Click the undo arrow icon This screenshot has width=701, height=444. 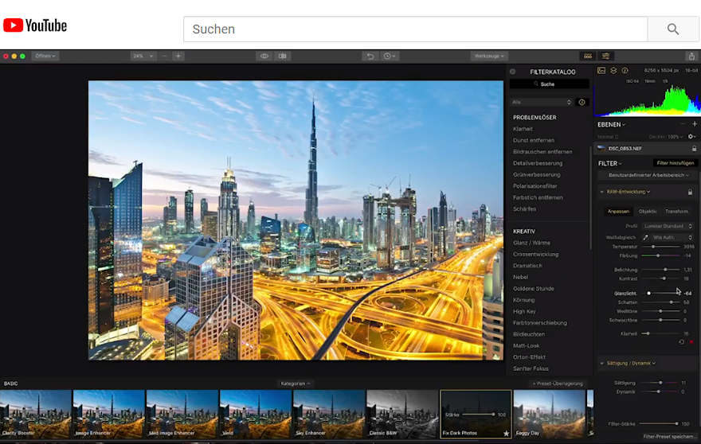point(370,56)
